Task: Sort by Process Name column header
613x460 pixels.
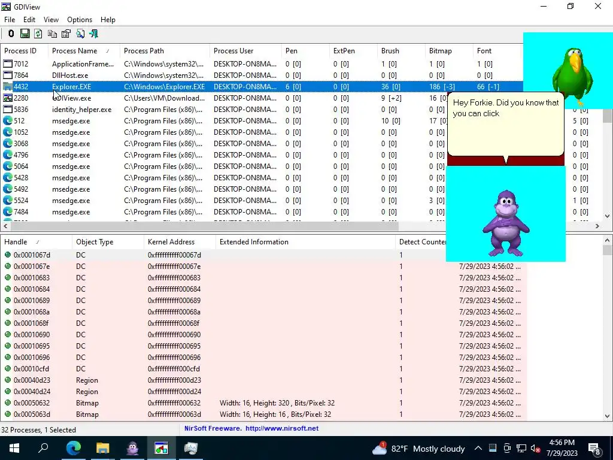Action: pos(84,51)
